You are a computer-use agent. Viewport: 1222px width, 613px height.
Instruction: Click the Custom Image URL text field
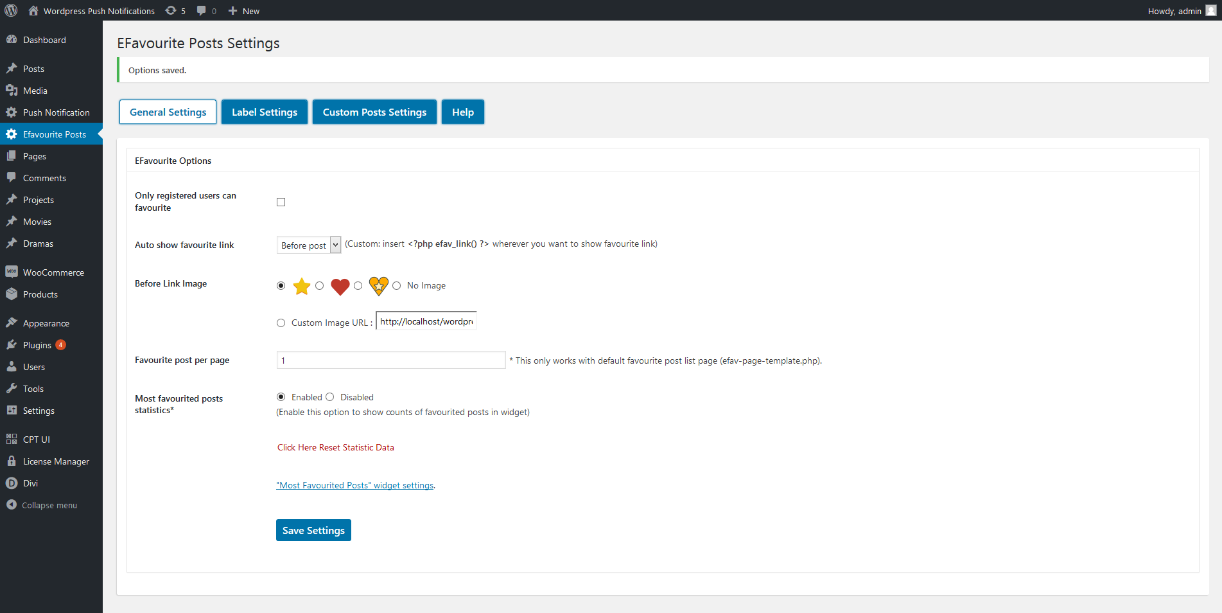(x=426, y=321)
